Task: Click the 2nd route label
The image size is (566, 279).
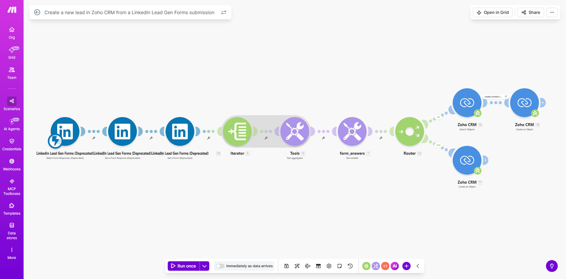Action: coord(438,145)
